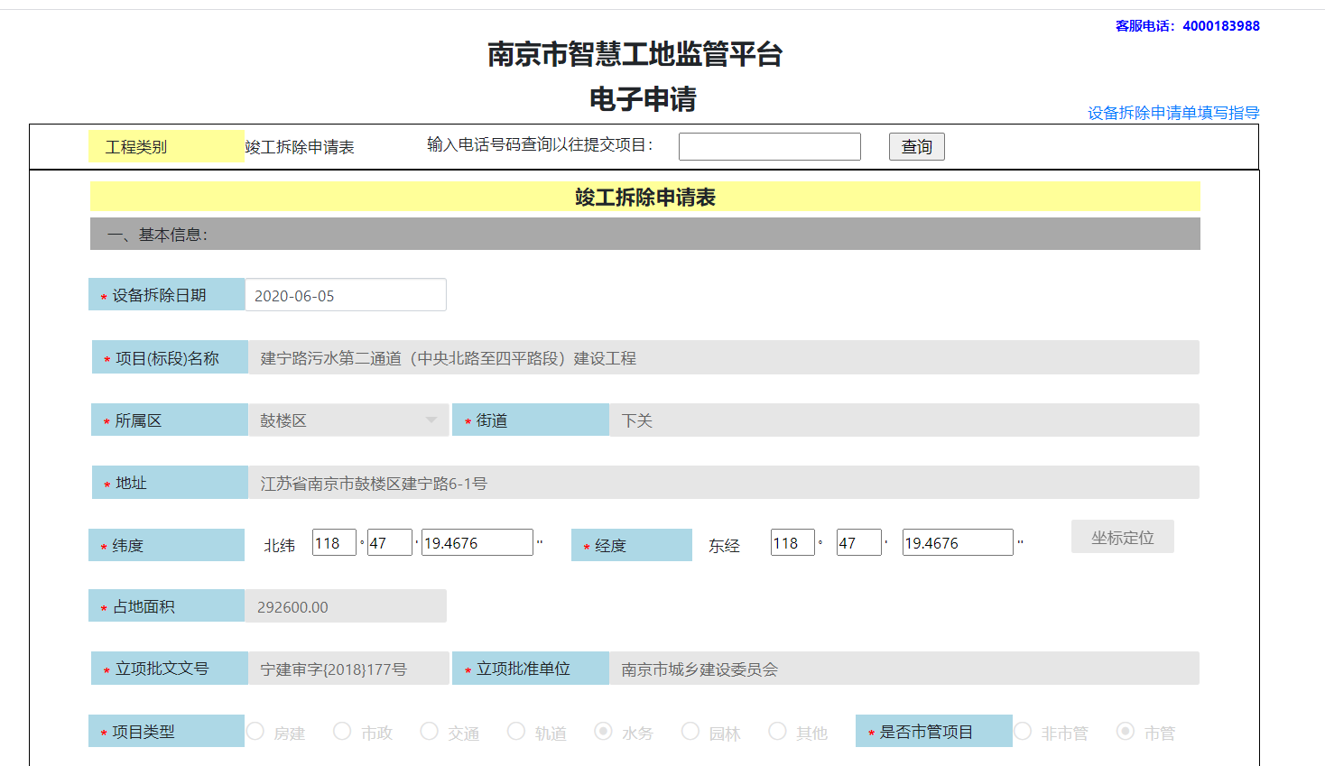The width and height of the screenshot is (1325, 766).
Task: Click the 北纬 minutes field
Action: point(390,542)
